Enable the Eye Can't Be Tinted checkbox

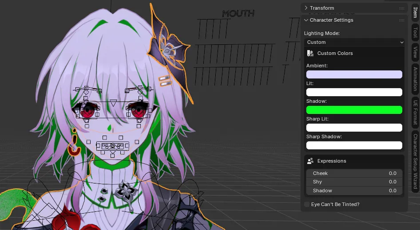[307, 204]
